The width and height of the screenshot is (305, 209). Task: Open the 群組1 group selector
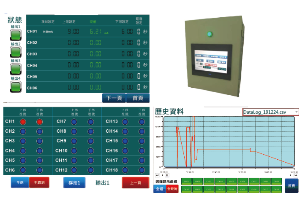click(74, 182)
